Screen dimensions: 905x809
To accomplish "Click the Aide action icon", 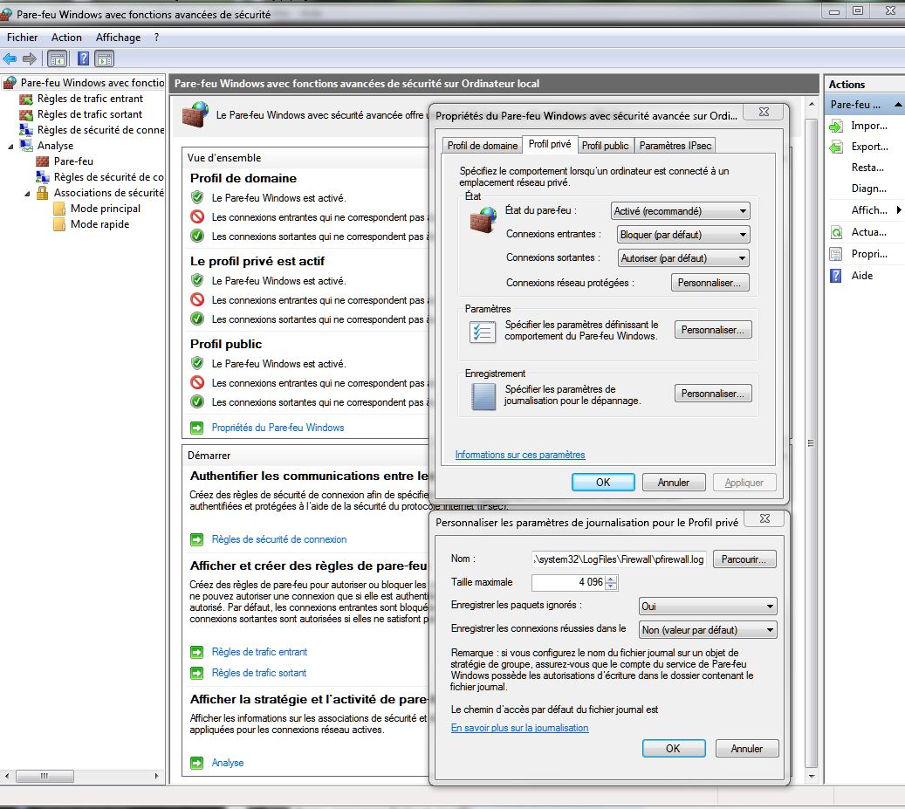I will [x=836, y=276].
